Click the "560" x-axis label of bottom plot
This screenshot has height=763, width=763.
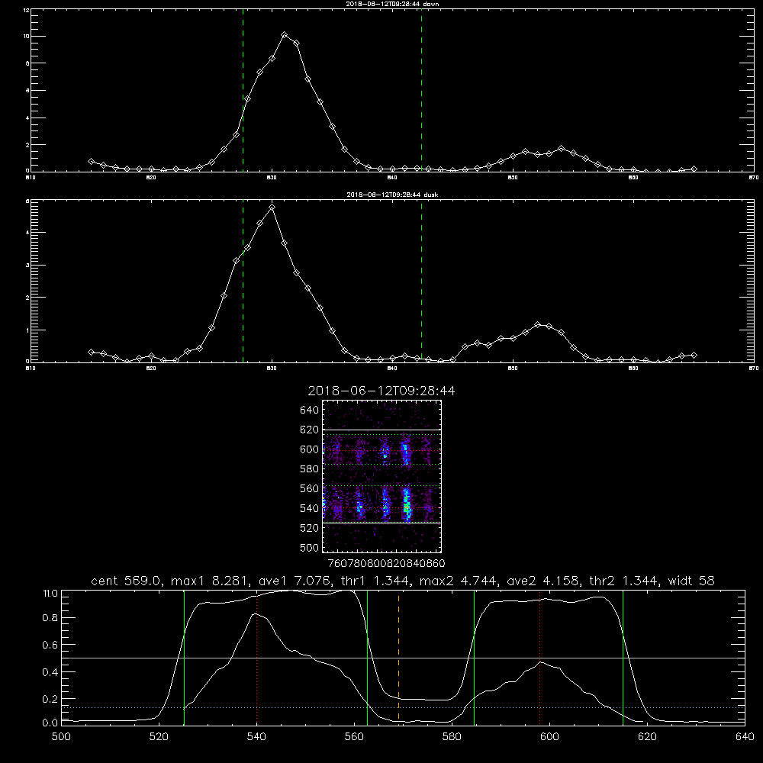pos(354,737)
